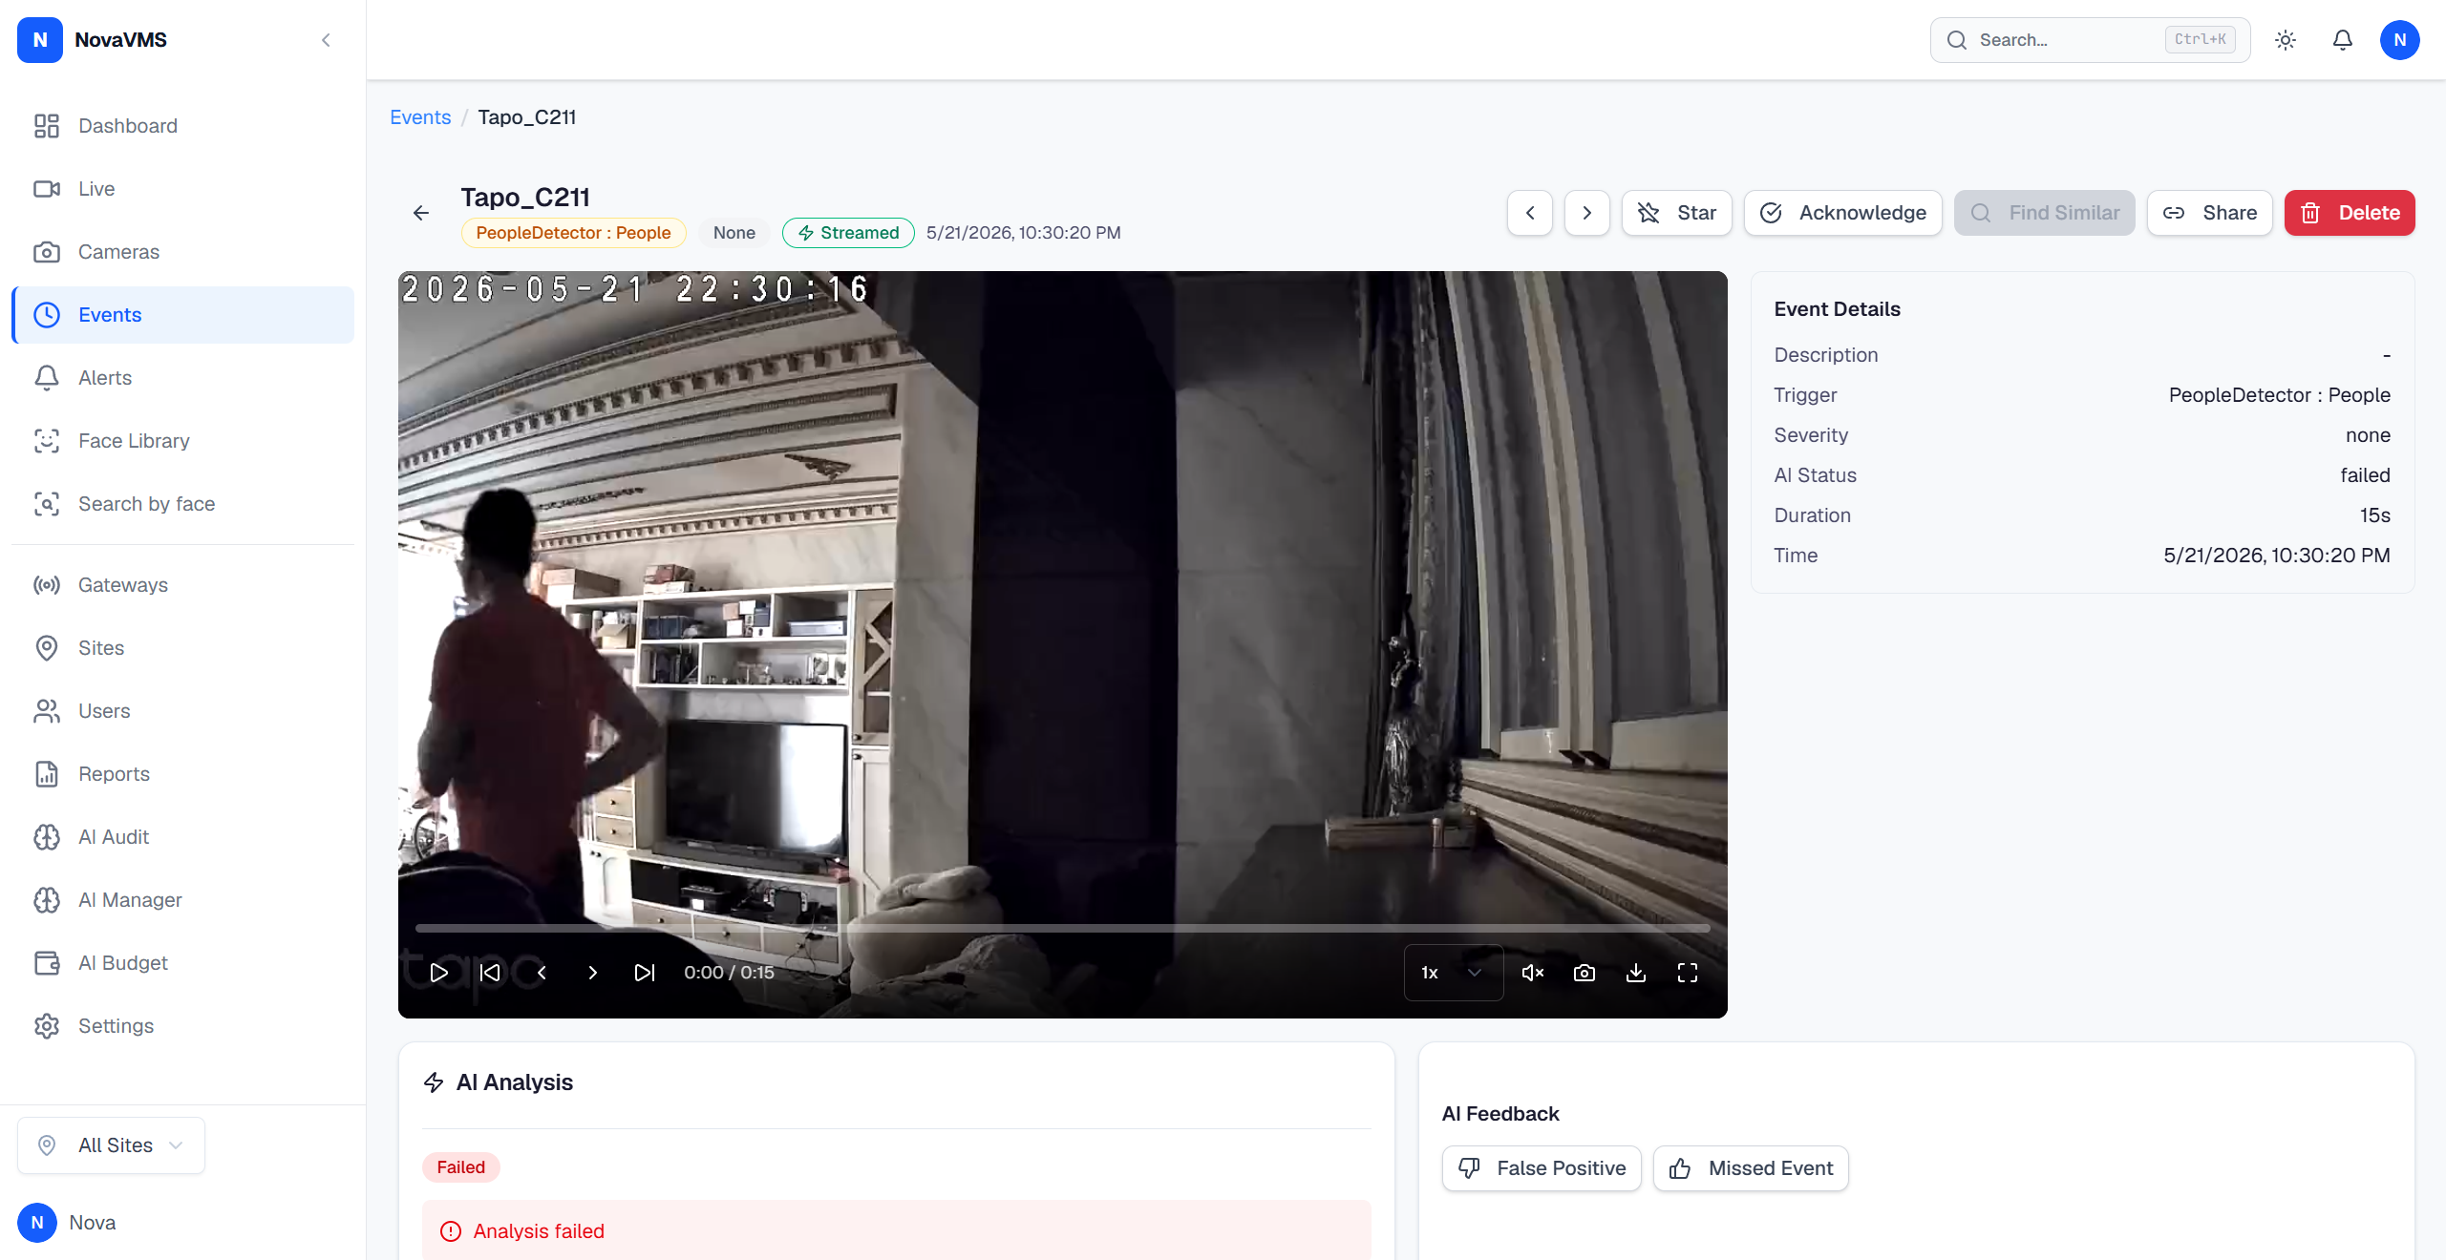
Task: Open AI Budget page
Action: (183, 963)
